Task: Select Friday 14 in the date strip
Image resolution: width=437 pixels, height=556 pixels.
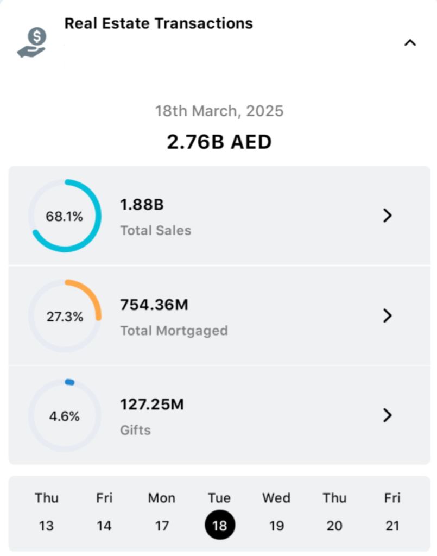Action: point(104,512)
